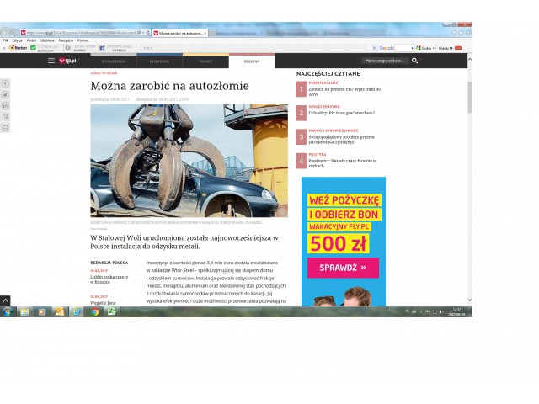Open Windows Start menu

pos(7,311)
